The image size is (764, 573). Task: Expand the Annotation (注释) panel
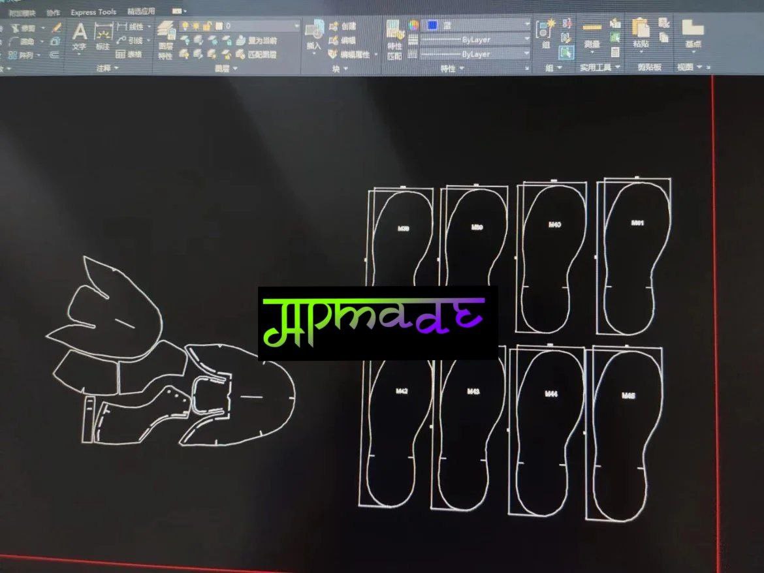[x=108, y=68]
